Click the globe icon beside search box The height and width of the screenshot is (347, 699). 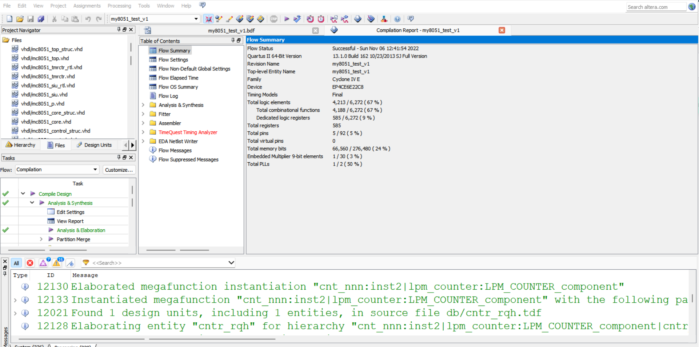[x=692, y=7]
